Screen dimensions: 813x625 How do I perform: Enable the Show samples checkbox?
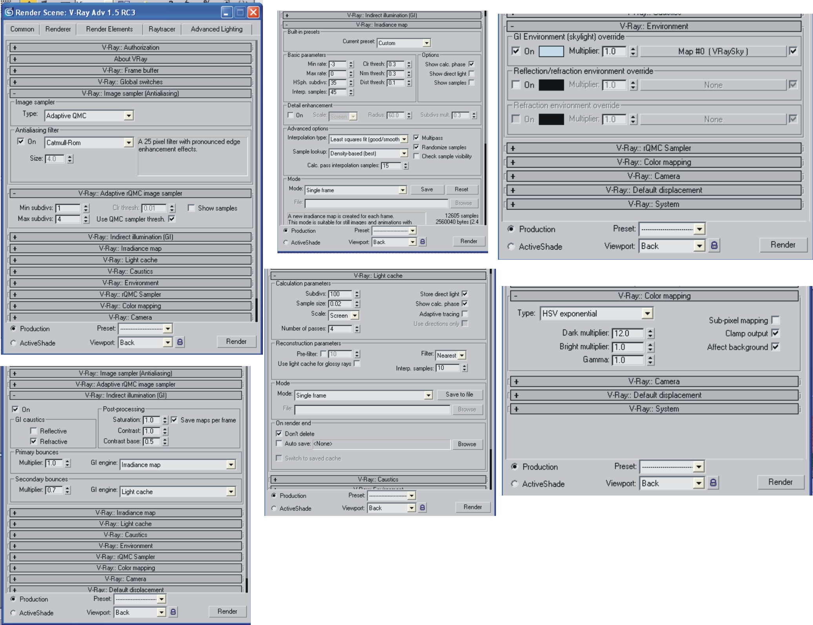coord(191,208)
